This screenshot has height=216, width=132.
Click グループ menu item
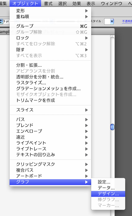pos(50,26)
